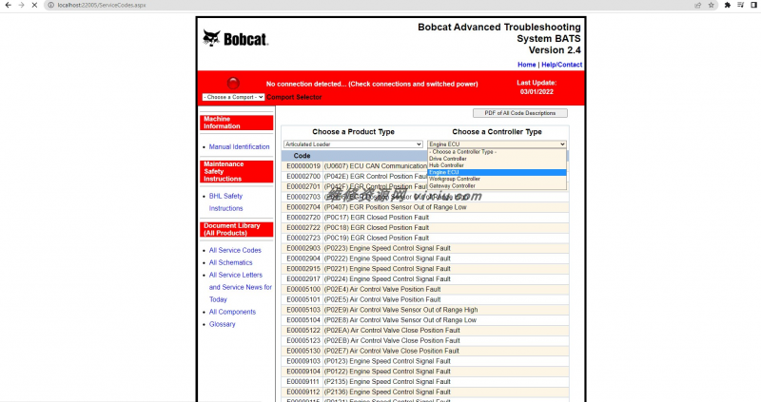Select Gateway Controller from the list
Screen dimensions: 761x402
452,185
